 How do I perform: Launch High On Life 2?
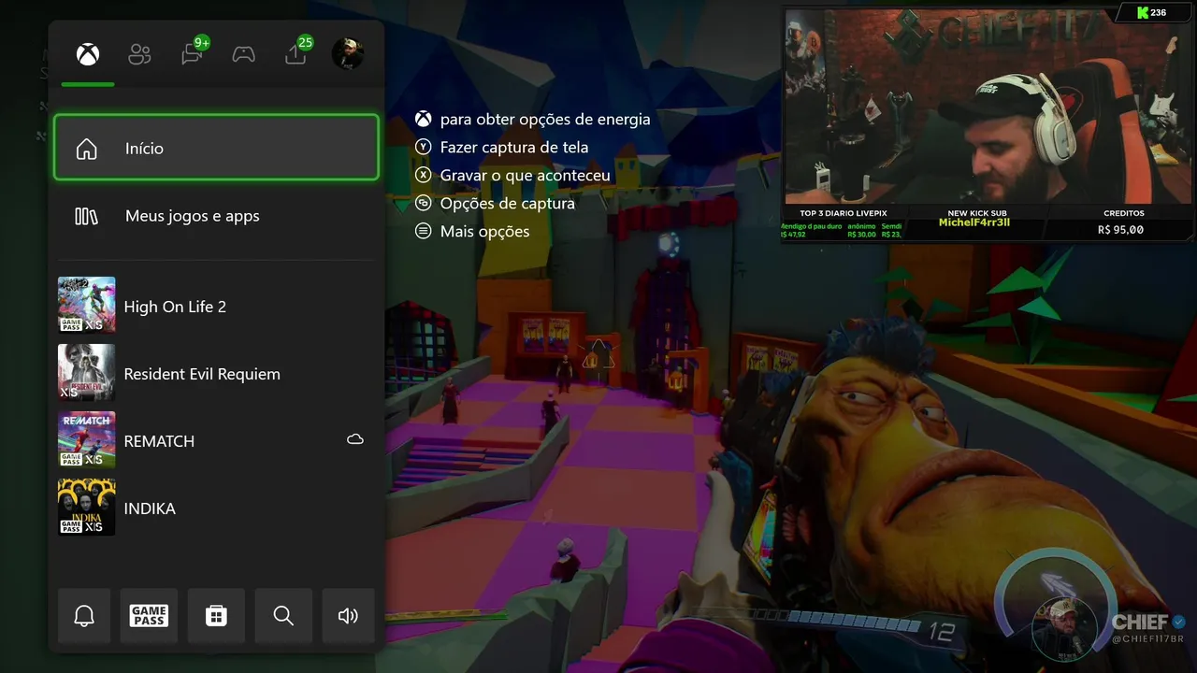216,306
